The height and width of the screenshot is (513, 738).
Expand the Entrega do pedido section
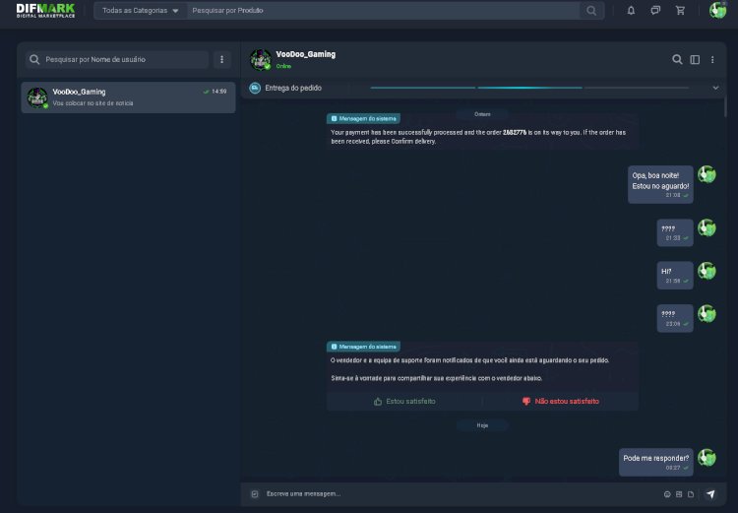(x=715, y=88)
